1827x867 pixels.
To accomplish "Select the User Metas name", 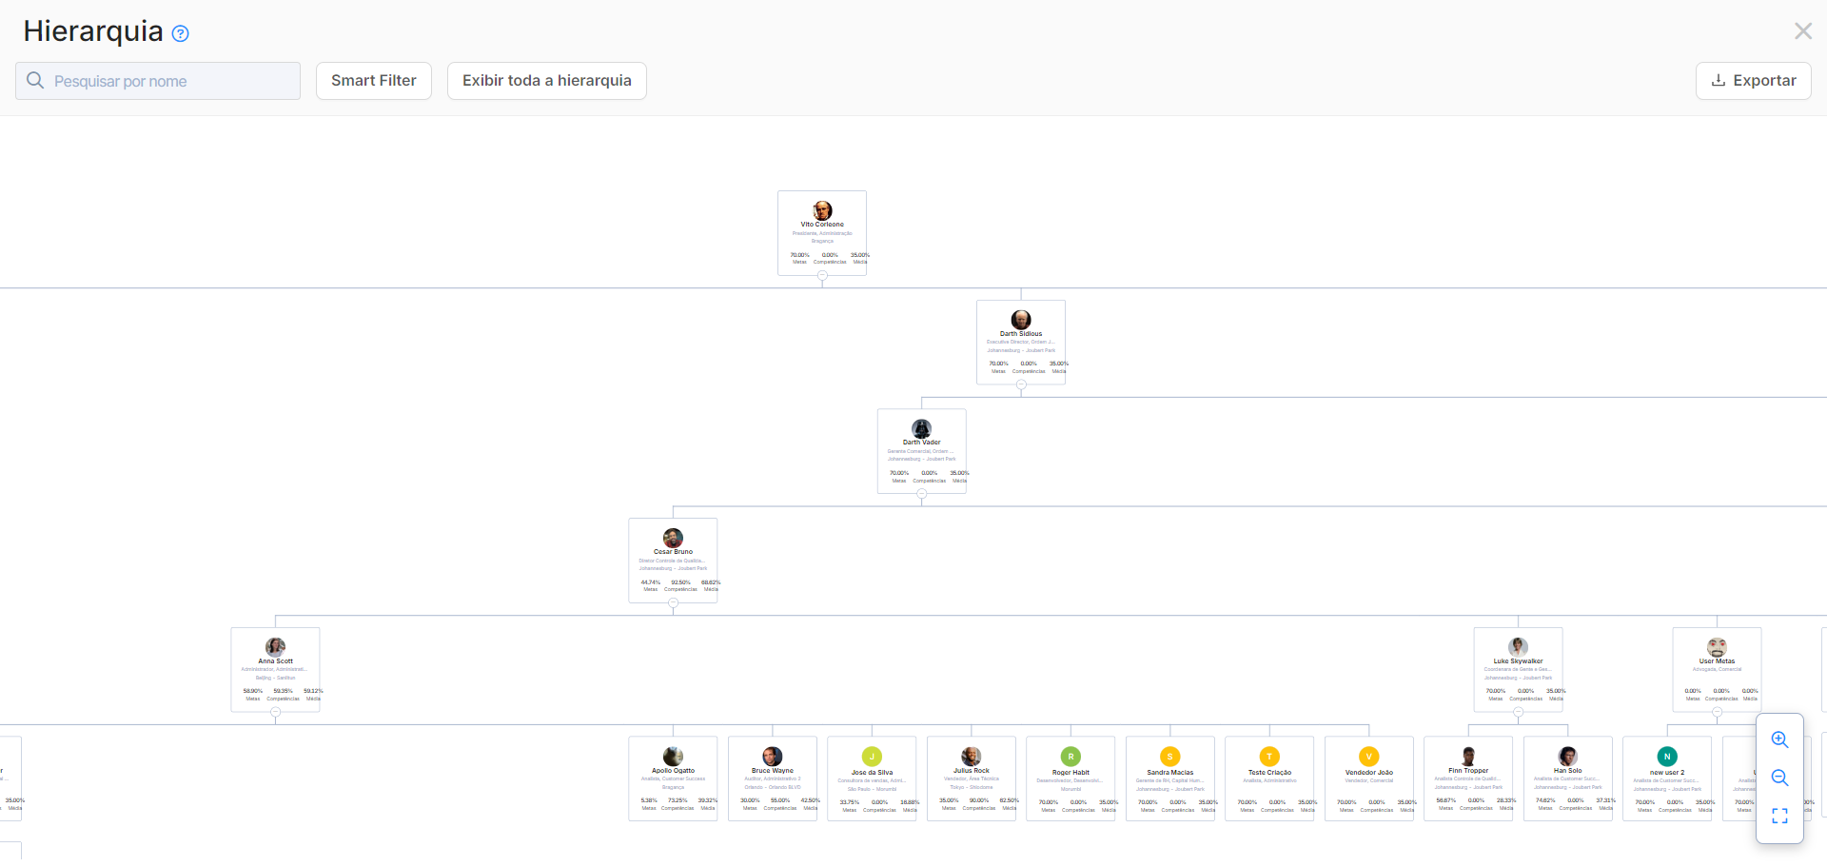I will click(1717, 661).
